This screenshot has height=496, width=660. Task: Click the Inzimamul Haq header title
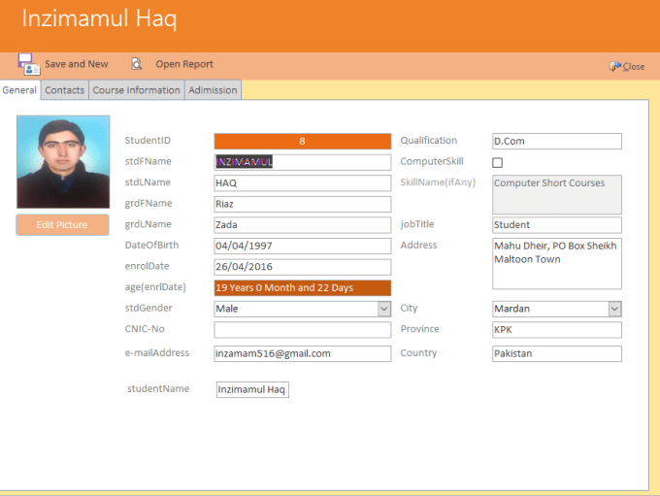[x=99, y=19]
